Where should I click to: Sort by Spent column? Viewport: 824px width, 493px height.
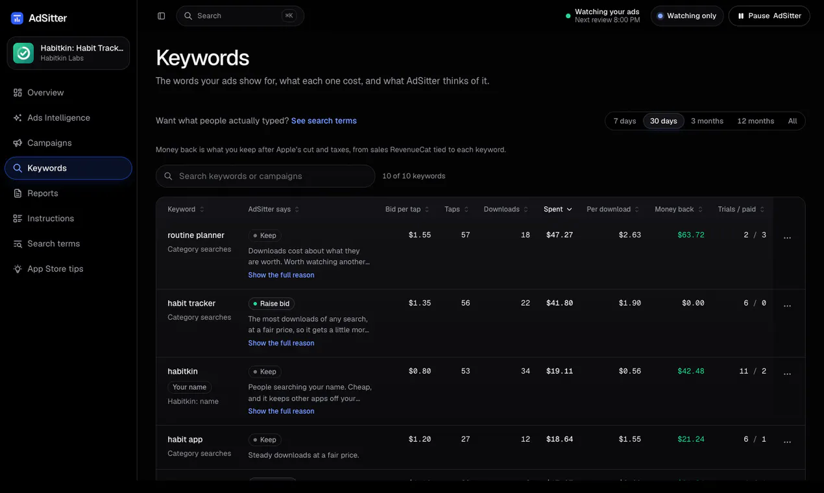click(558, 210)
